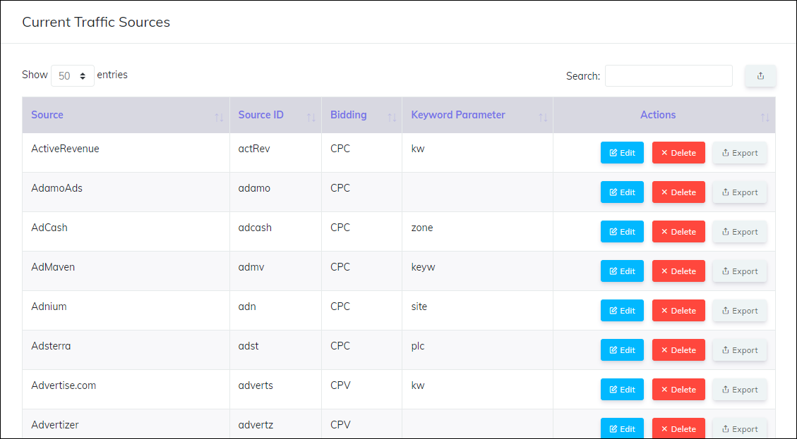797x439 pixels.
Task: Click the actRev source ID
Action: [254, 149]
